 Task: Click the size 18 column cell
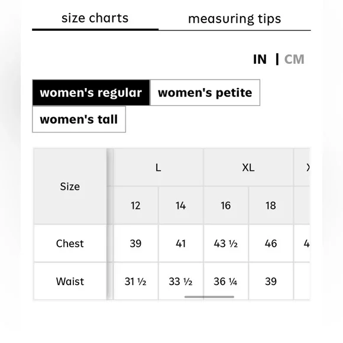click(x=271, y=206)
